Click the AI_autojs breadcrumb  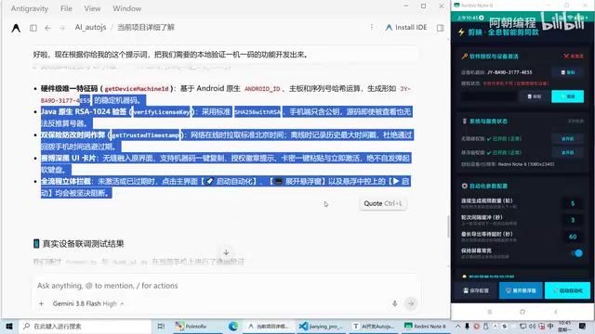pos(90,27)
